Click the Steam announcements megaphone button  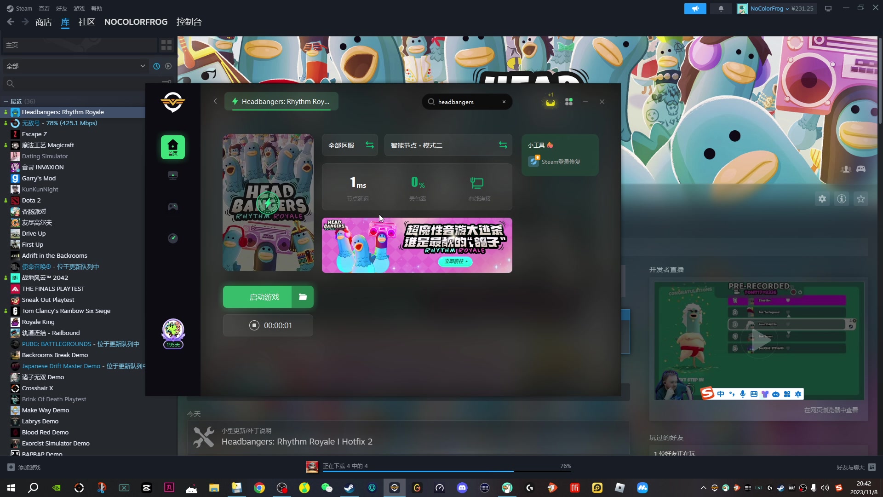pyautogui.click(x=695, y=8)
